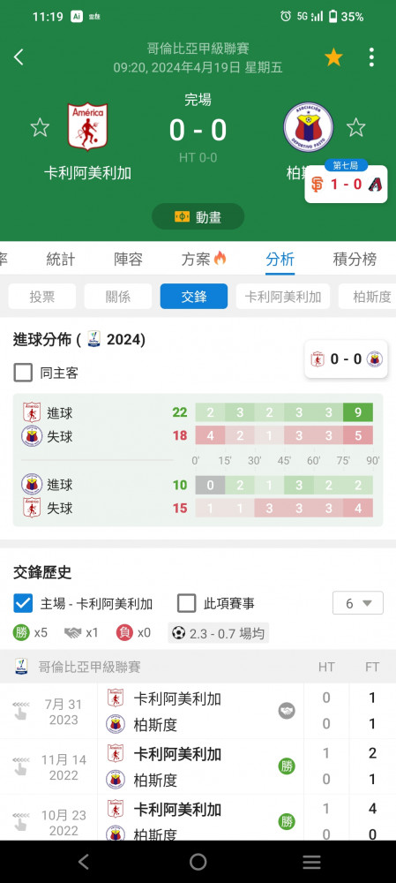
Task: Favorite América de Cali with left star
Action: 40,127
